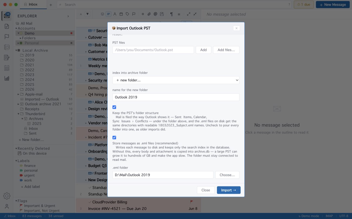Click the personal green label swatch

pos(21,171)
